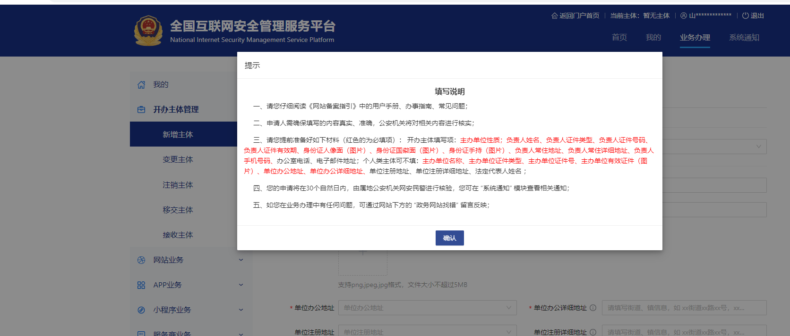Image resolution: width=790 pixels, height=336 pixels.
Task: Open 业务办理 navigation tab
Action: 695,37
